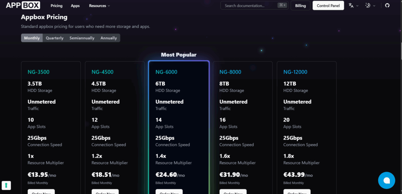The image size is (402, 194).
Task: Click the 14 app slots value
Action: point(159,120)
